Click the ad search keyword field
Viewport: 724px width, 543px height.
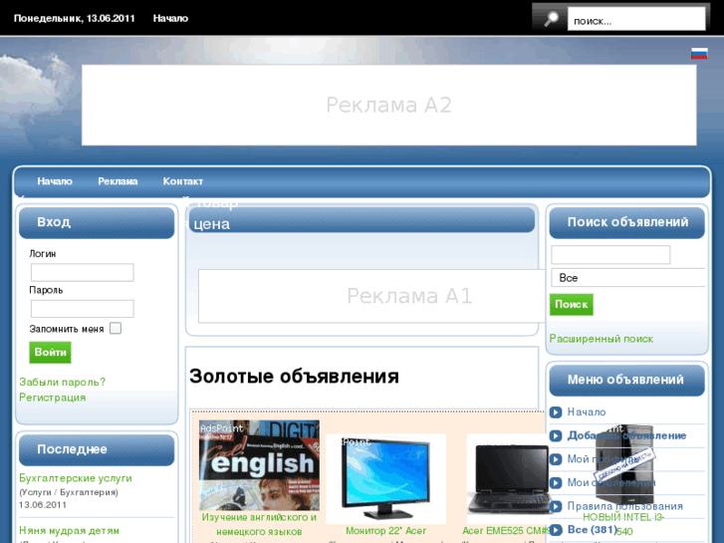click(x=610, y=255)
